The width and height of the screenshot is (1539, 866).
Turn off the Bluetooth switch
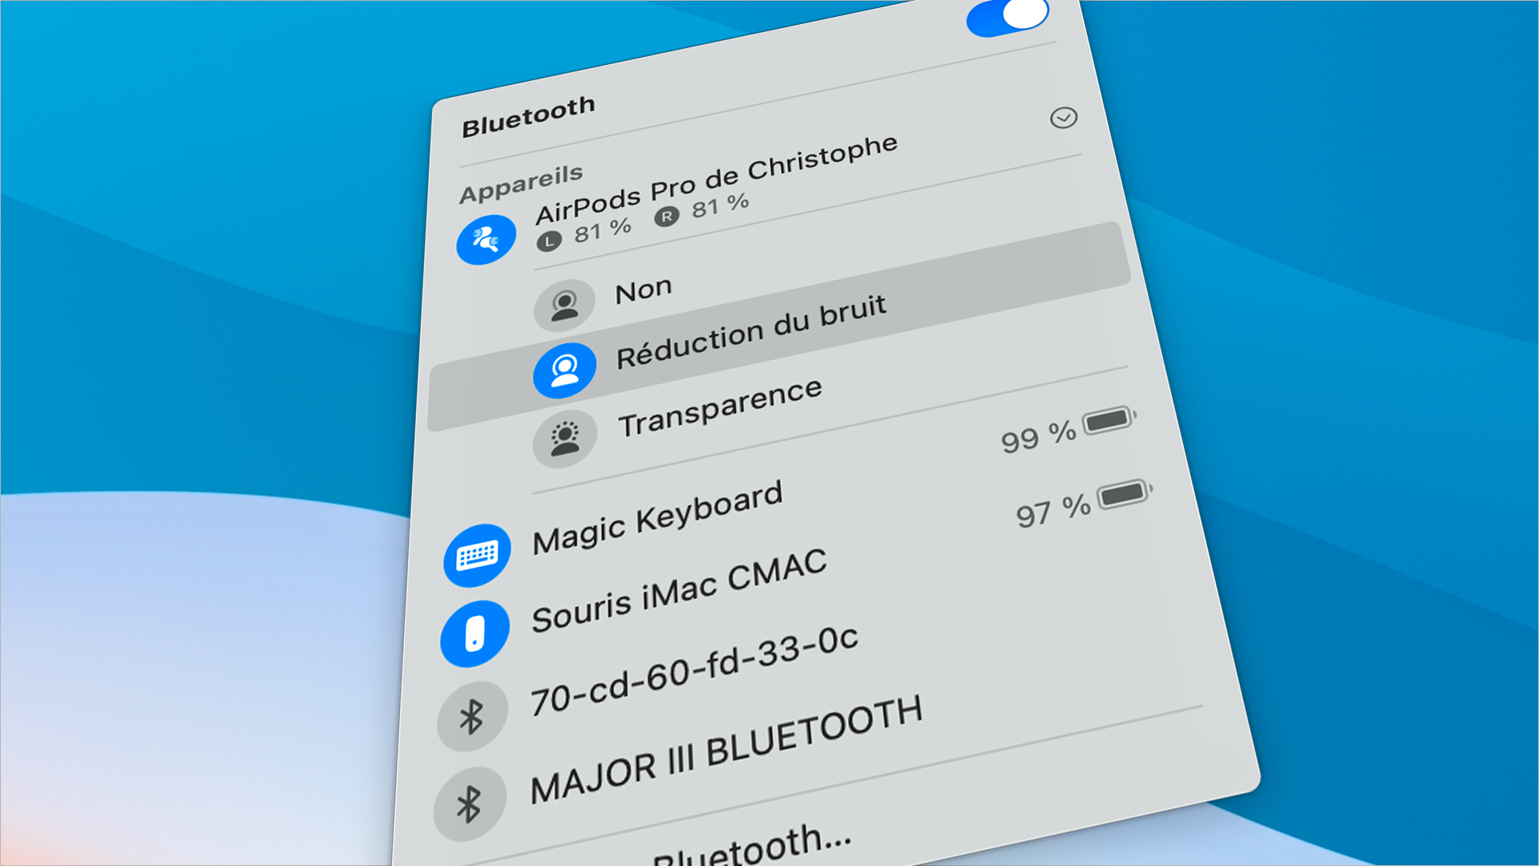pyautogui.click(x=1008, y=17)
